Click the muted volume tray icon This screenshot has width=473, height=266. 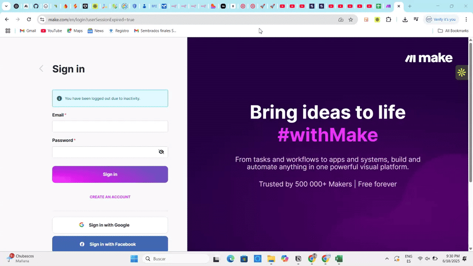point(427,259)
